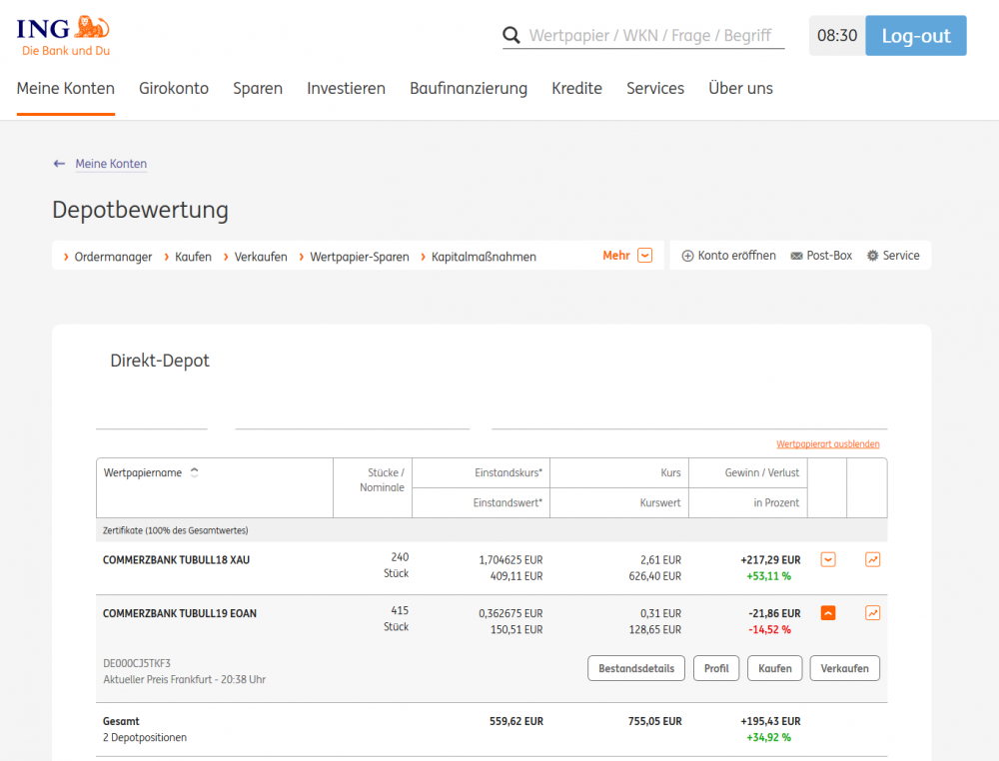Click the Post-Box envelope icon
Screen dimensions: 999x761
[x=796, y=256]
